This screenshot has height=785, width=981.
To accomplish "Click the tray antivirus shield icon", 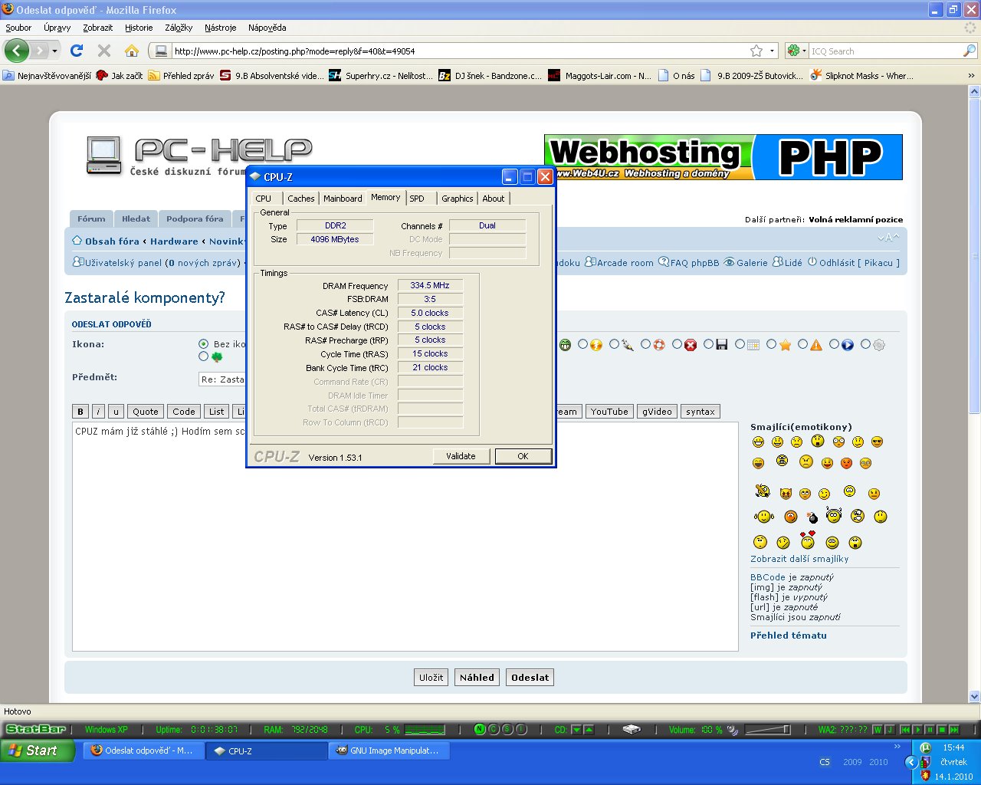I will point(926,776).
